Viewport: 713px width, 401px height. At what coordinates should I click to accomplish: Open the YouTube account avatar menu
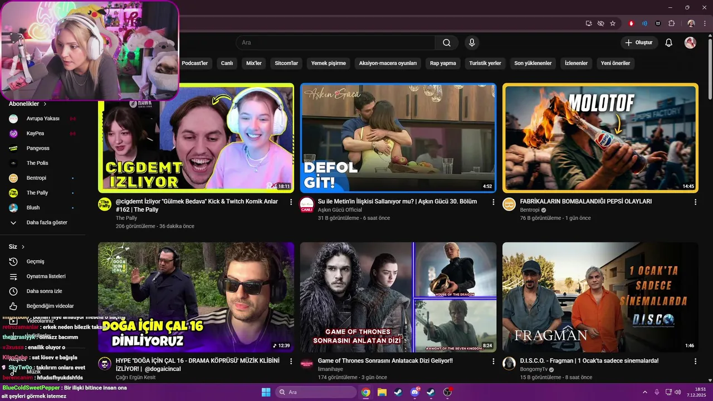click(690, 43)
